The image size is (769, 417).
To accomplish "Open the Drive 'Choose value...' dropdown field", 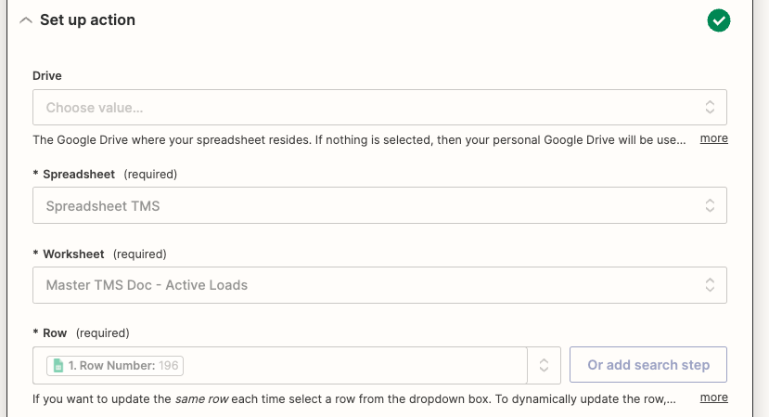I will 362,108.
